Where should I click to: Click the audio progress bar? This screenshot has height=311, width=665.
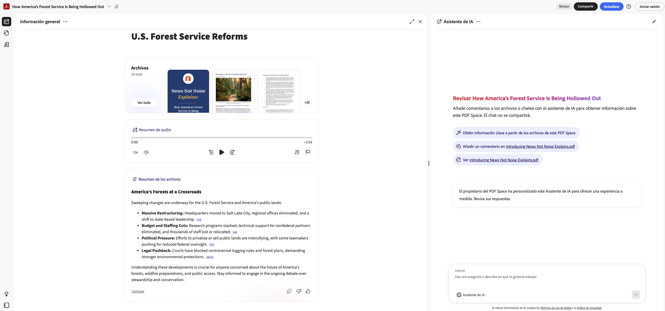coord(222,137)
